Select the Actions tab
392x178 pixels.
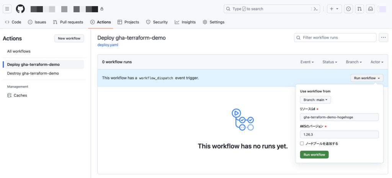101,22
